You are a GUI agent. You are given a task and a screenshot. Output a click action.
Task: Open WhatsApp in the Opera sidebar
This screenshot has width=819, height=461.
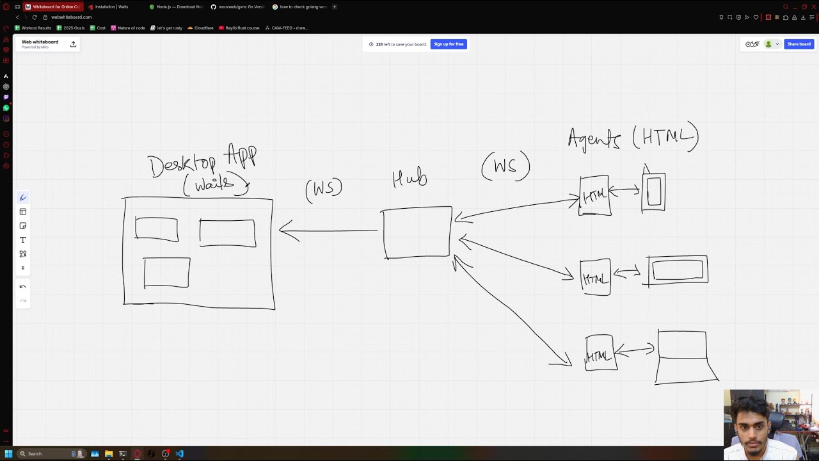[6, 108]
